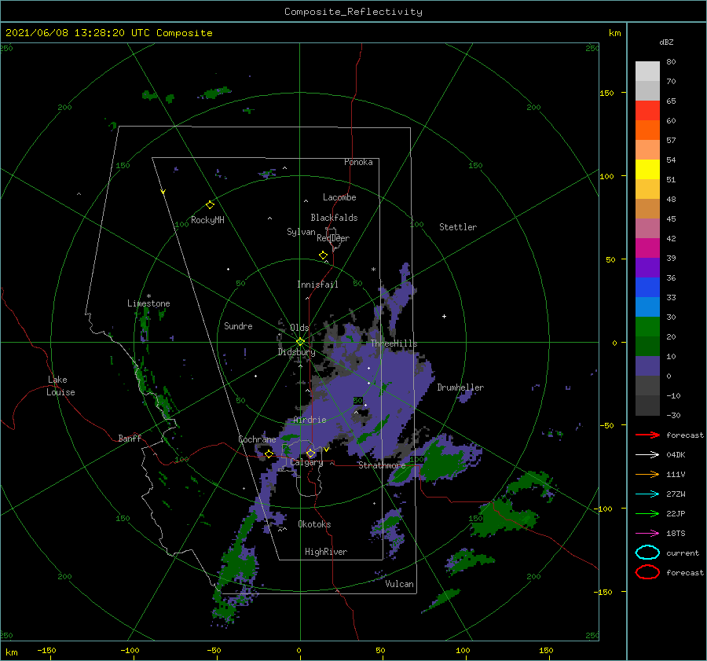Click the Banff town label
The height and width of the screenshot is (661, 707).
point(130,438)
